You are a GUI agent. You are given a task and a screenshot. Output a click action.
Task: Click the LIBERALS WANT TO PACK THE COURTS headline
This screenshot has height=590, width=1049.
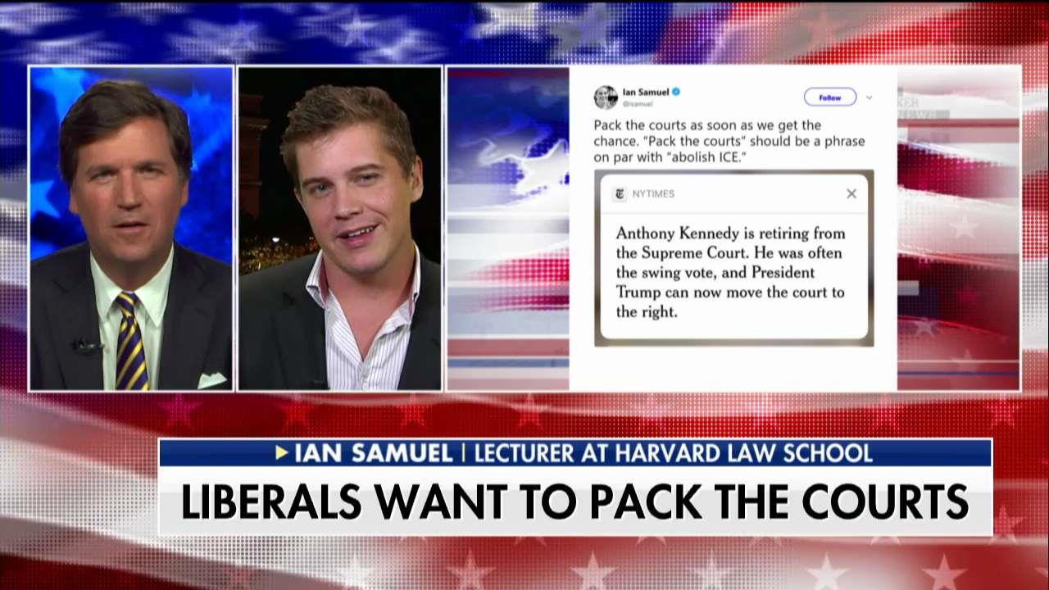(x=574, y=501)
